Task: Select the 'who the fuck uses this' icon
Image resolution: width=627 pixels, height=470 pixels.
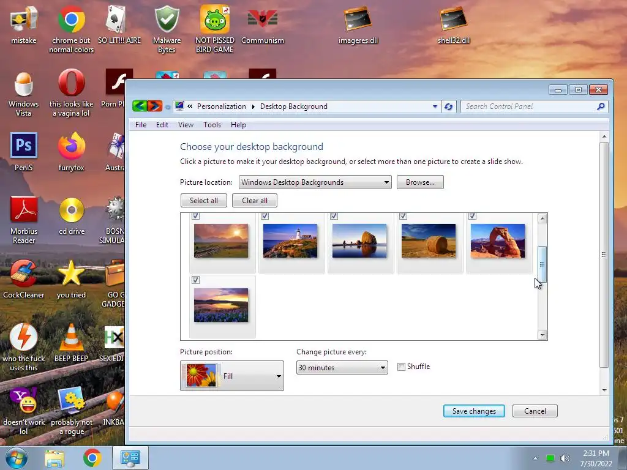Action: [x=24, y=347]
